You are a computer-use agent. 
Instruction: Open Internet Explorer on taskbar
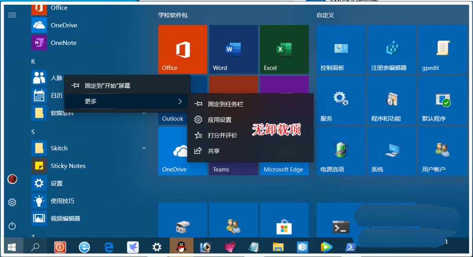[x=84, y=247]
